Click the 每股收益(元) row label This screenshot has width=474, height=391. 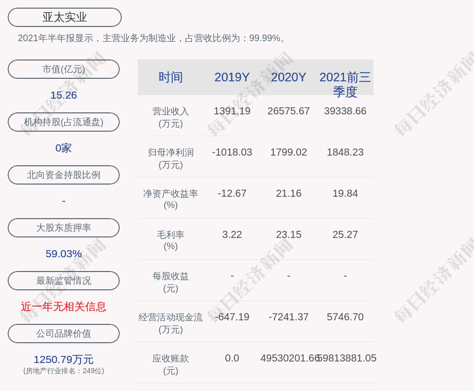coord(171,282)
